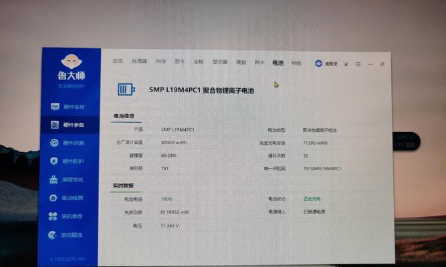This screenshot has width=446, height=267.
Task: Click the 电池状态 battery status label
Action: 277,199
